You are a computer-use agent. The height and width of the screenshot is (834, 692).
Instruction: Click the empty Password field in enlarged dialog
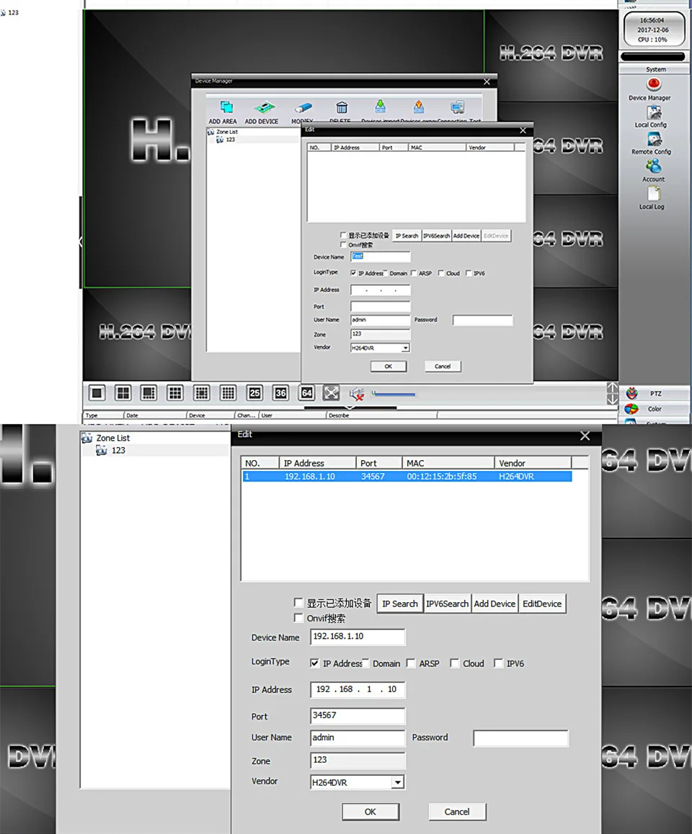point(520,737)
